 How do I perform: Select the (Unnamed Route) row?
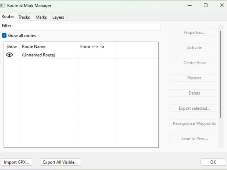(81, 55)
